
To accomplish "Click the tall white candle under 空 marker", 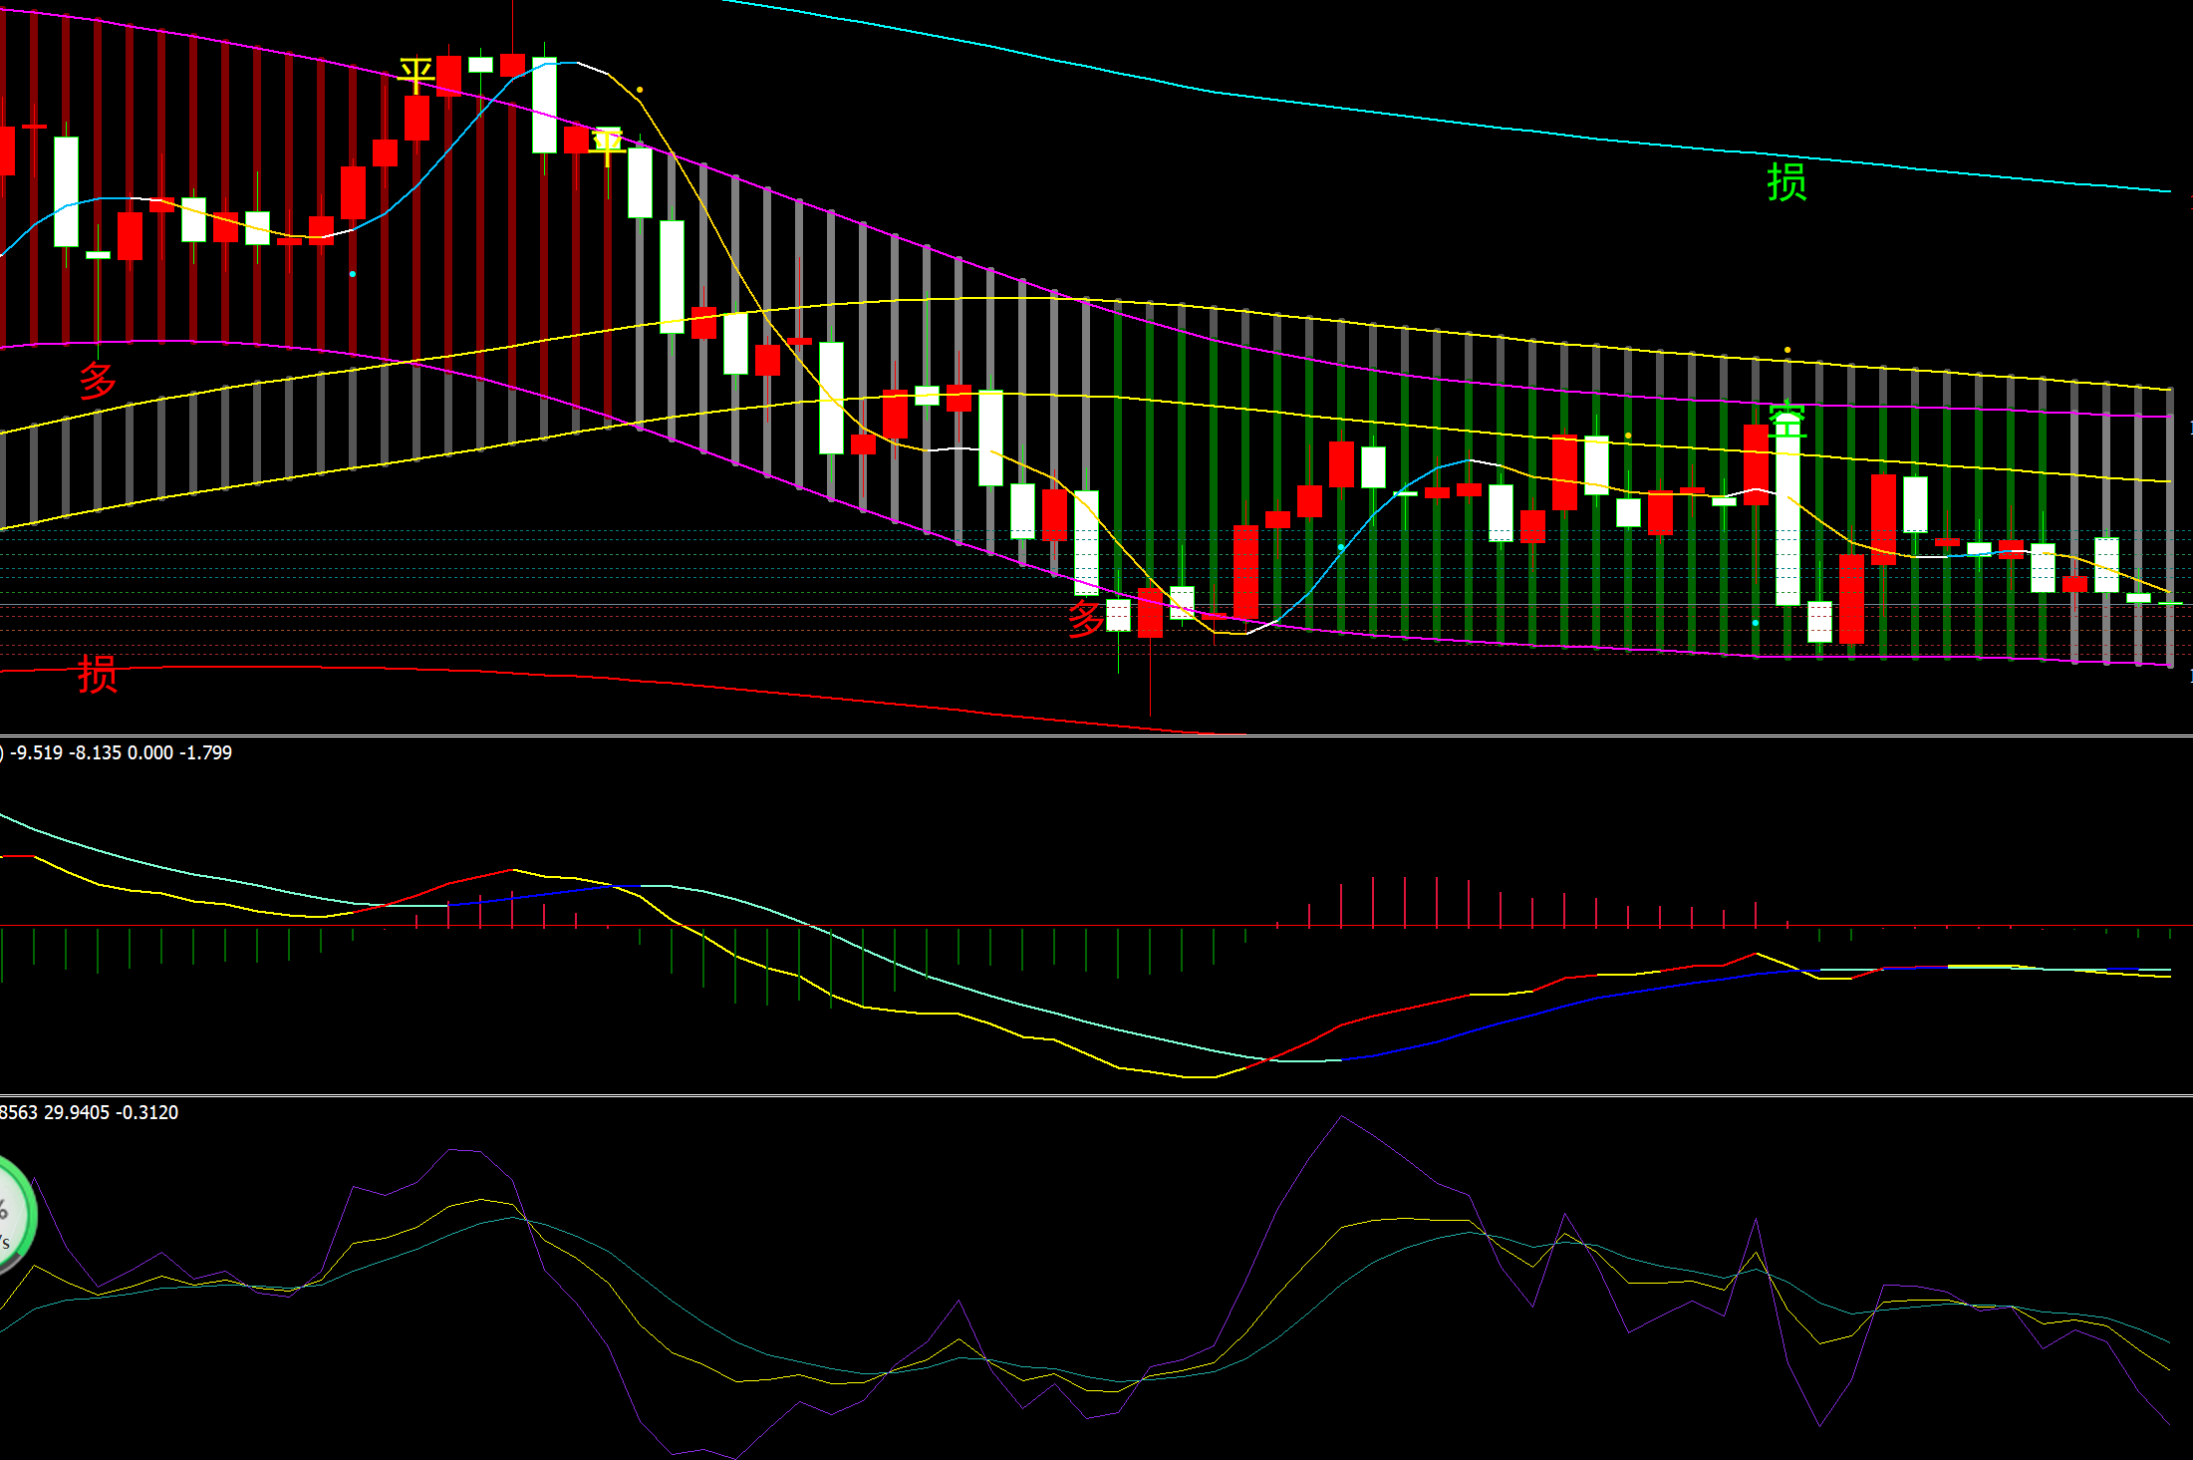I will click(1787, 523).
